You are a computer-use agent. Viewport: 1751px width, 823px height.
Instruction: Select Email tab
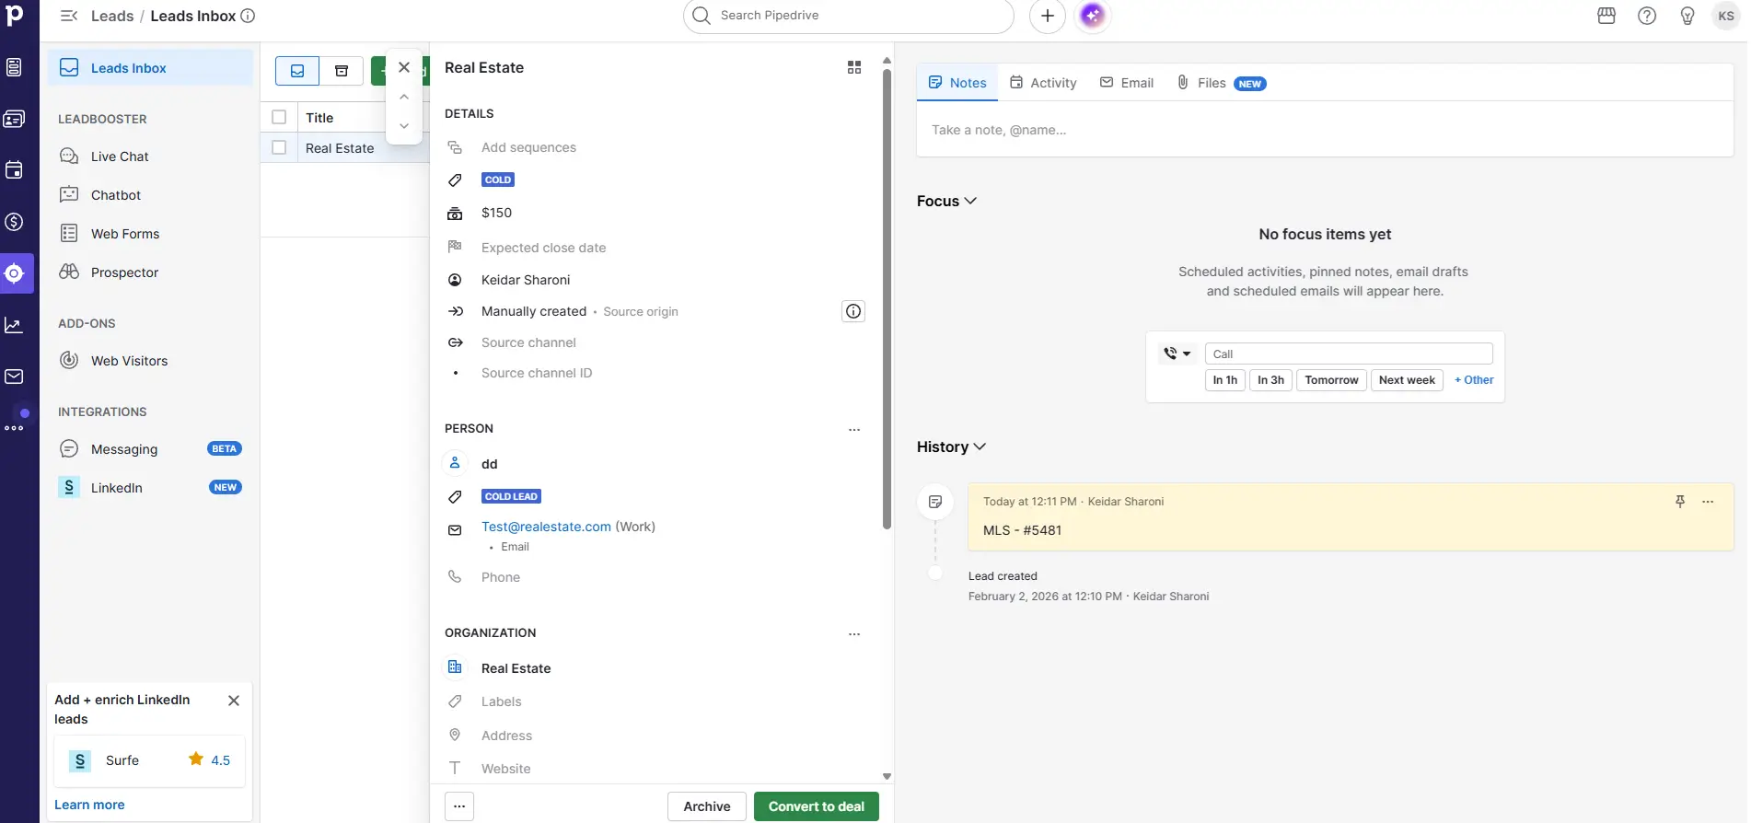pos(1127,83)
